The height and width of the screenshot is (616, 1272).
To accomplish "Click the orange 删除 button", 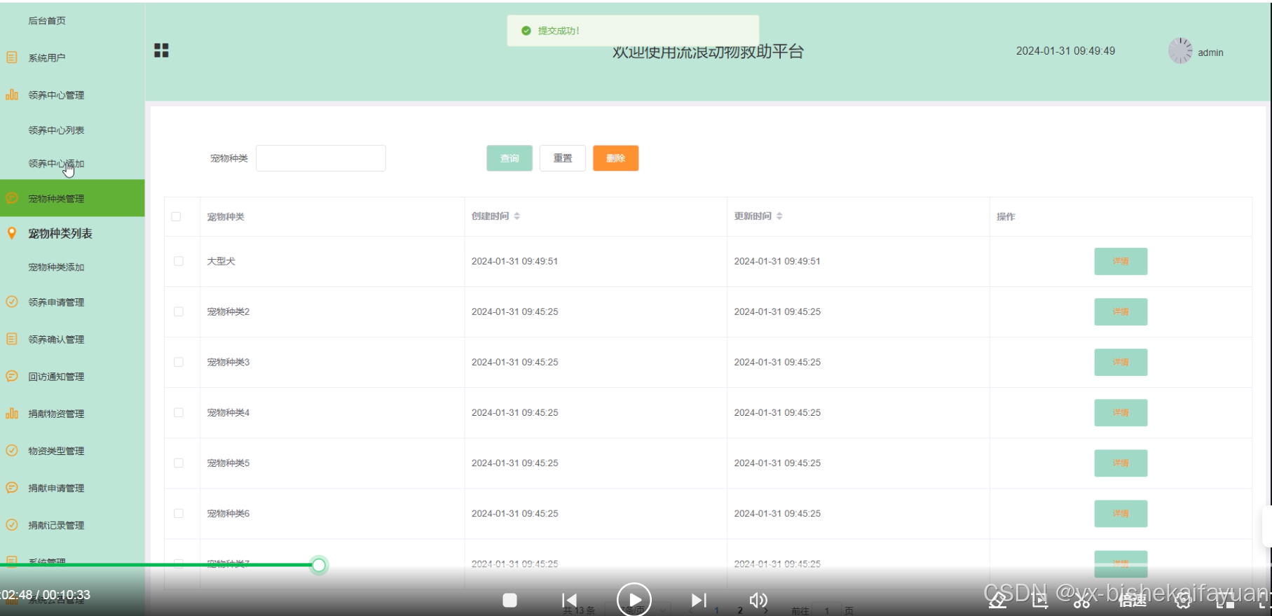I will click(616, 158).
